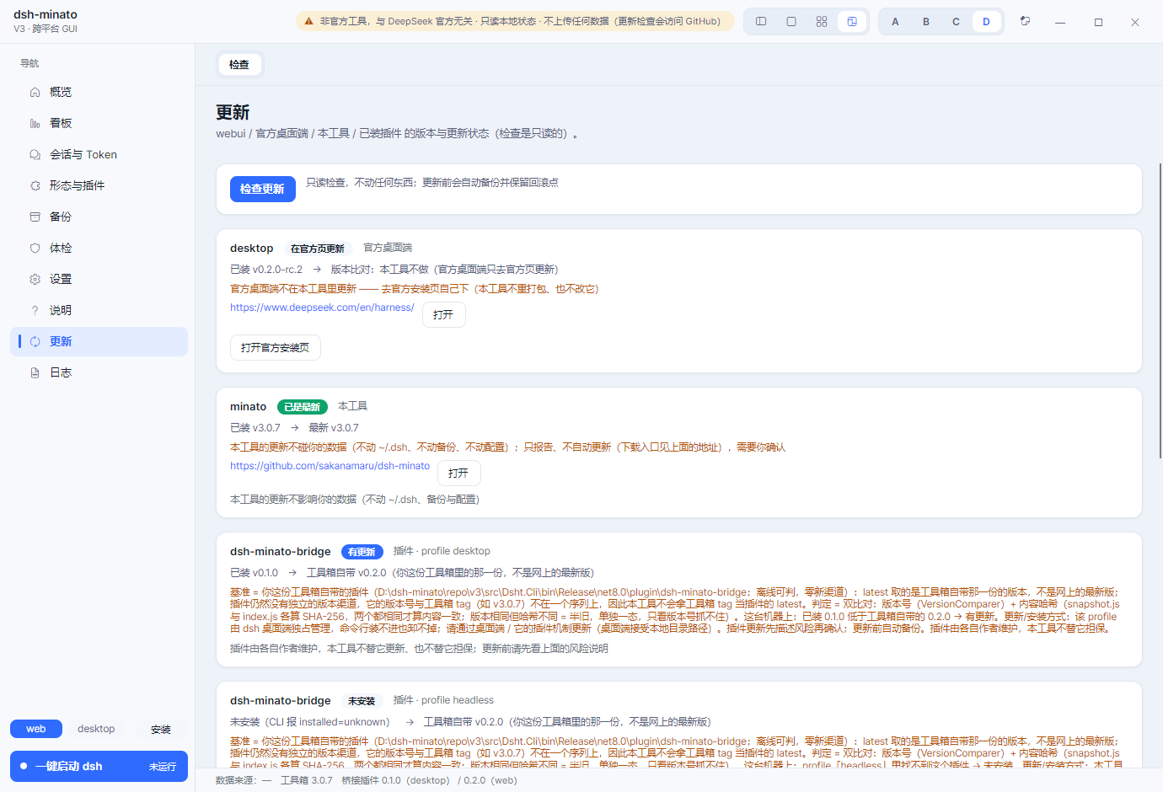
Task: Click the 有更新 badge on dsh-minato-bridge
Action: [362, 552]
